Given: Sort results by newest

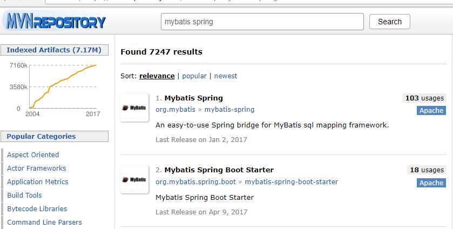Looking at the screenshot, I should tap(226, 76).
